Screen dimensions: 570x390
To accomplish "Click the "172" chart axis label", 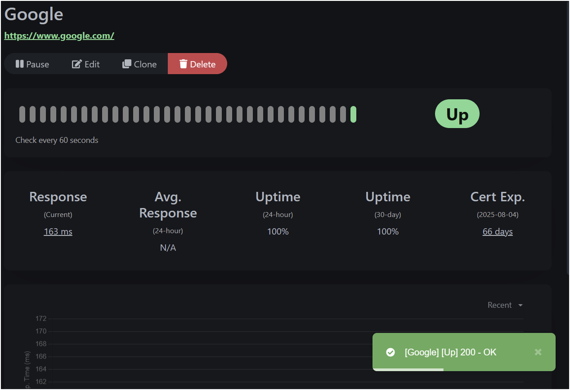I will pos(41,319).
